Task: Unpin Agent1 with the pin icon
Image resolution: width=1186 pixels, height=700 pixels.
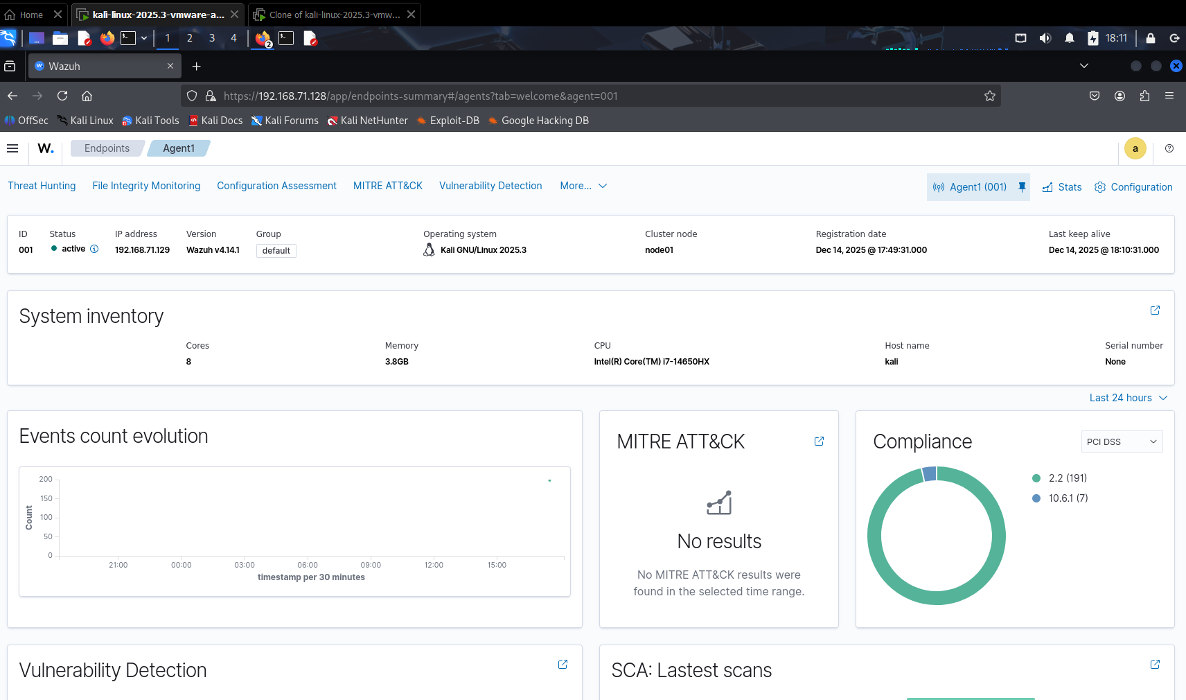Action: pyautogui.click(x=1022, y=187)
